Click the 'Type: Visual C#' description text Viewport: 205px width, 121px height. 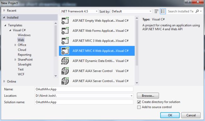point(154,20)
